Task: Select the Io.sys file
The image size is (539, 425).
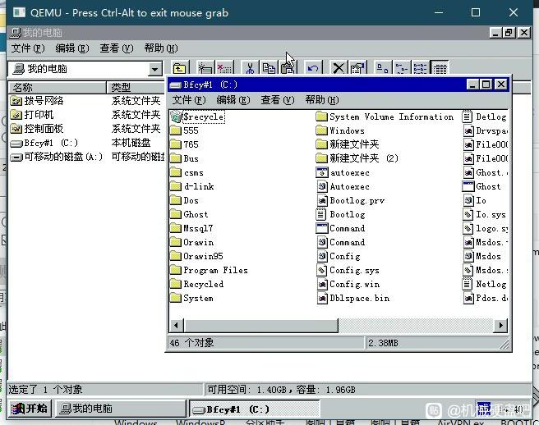Action: [x=484, y=215]
